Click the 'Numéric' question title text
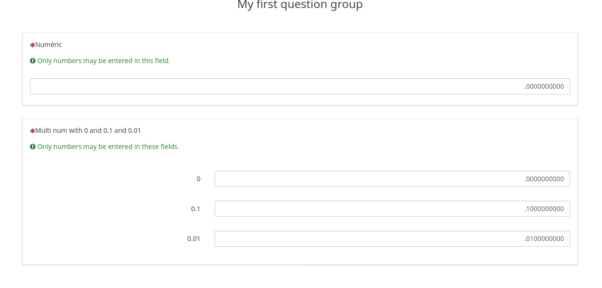The image size is (602, 288). [x=48, y=45]
